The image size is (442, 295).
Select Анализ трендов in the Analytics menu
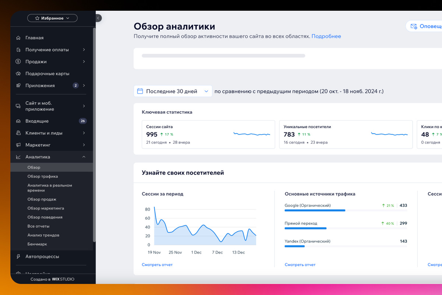[43, 235]
